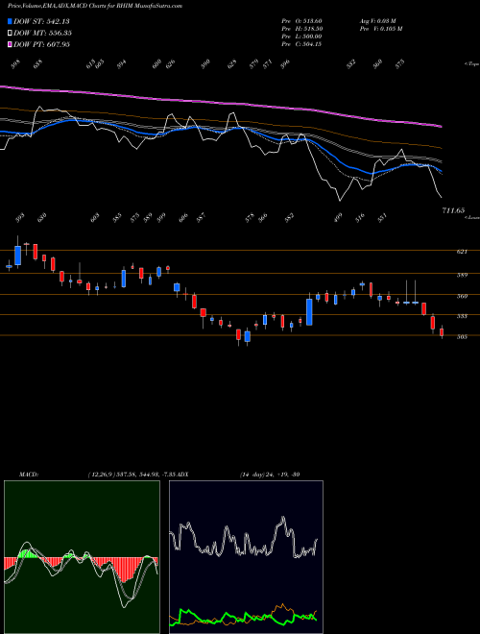
Task: Select the DOW MT 556.35 label
Action: point(42,33)
